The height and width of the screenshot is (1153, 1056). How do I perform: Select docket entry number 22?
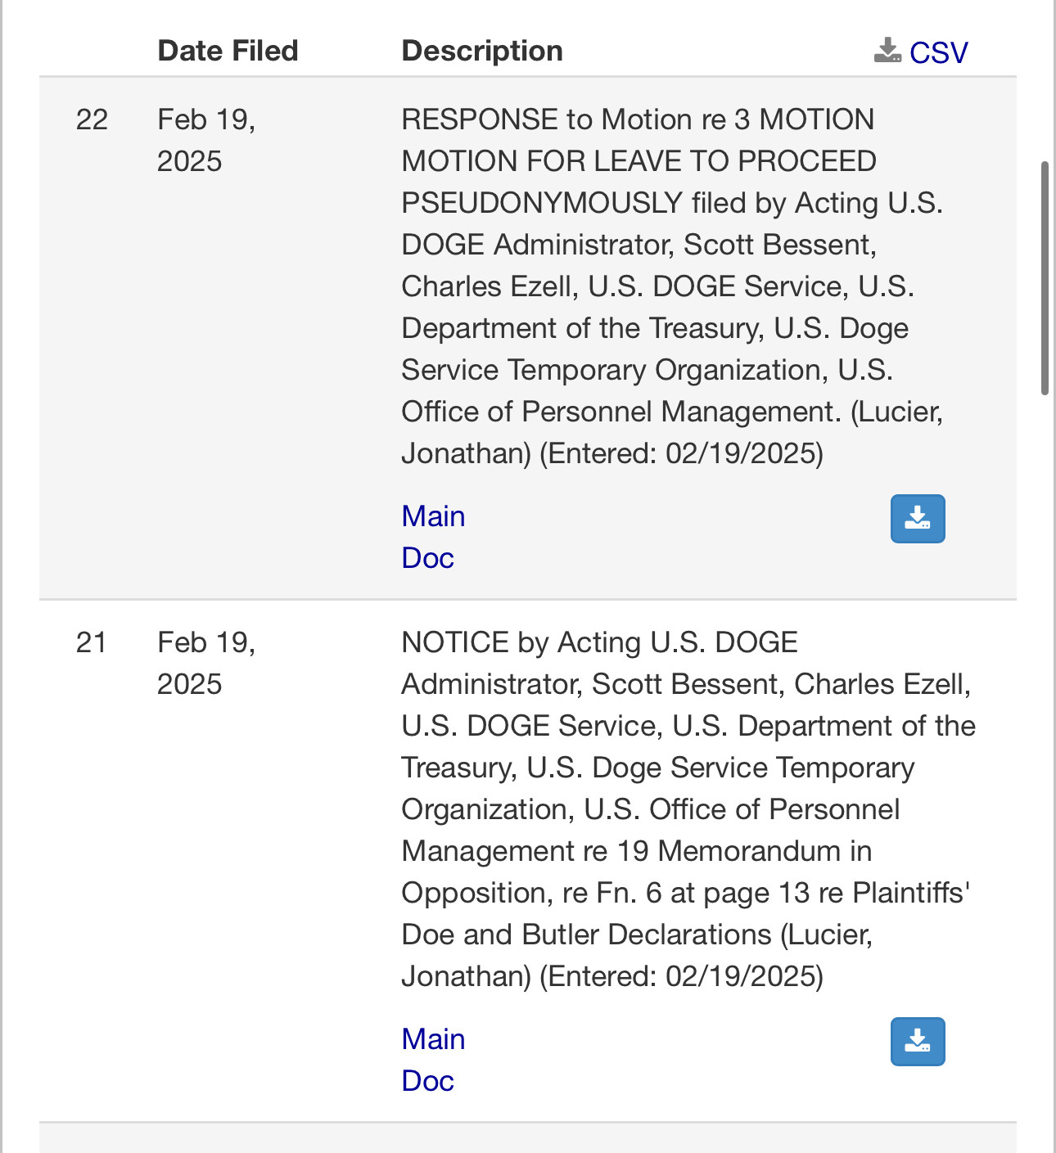[x=92, y=119]
